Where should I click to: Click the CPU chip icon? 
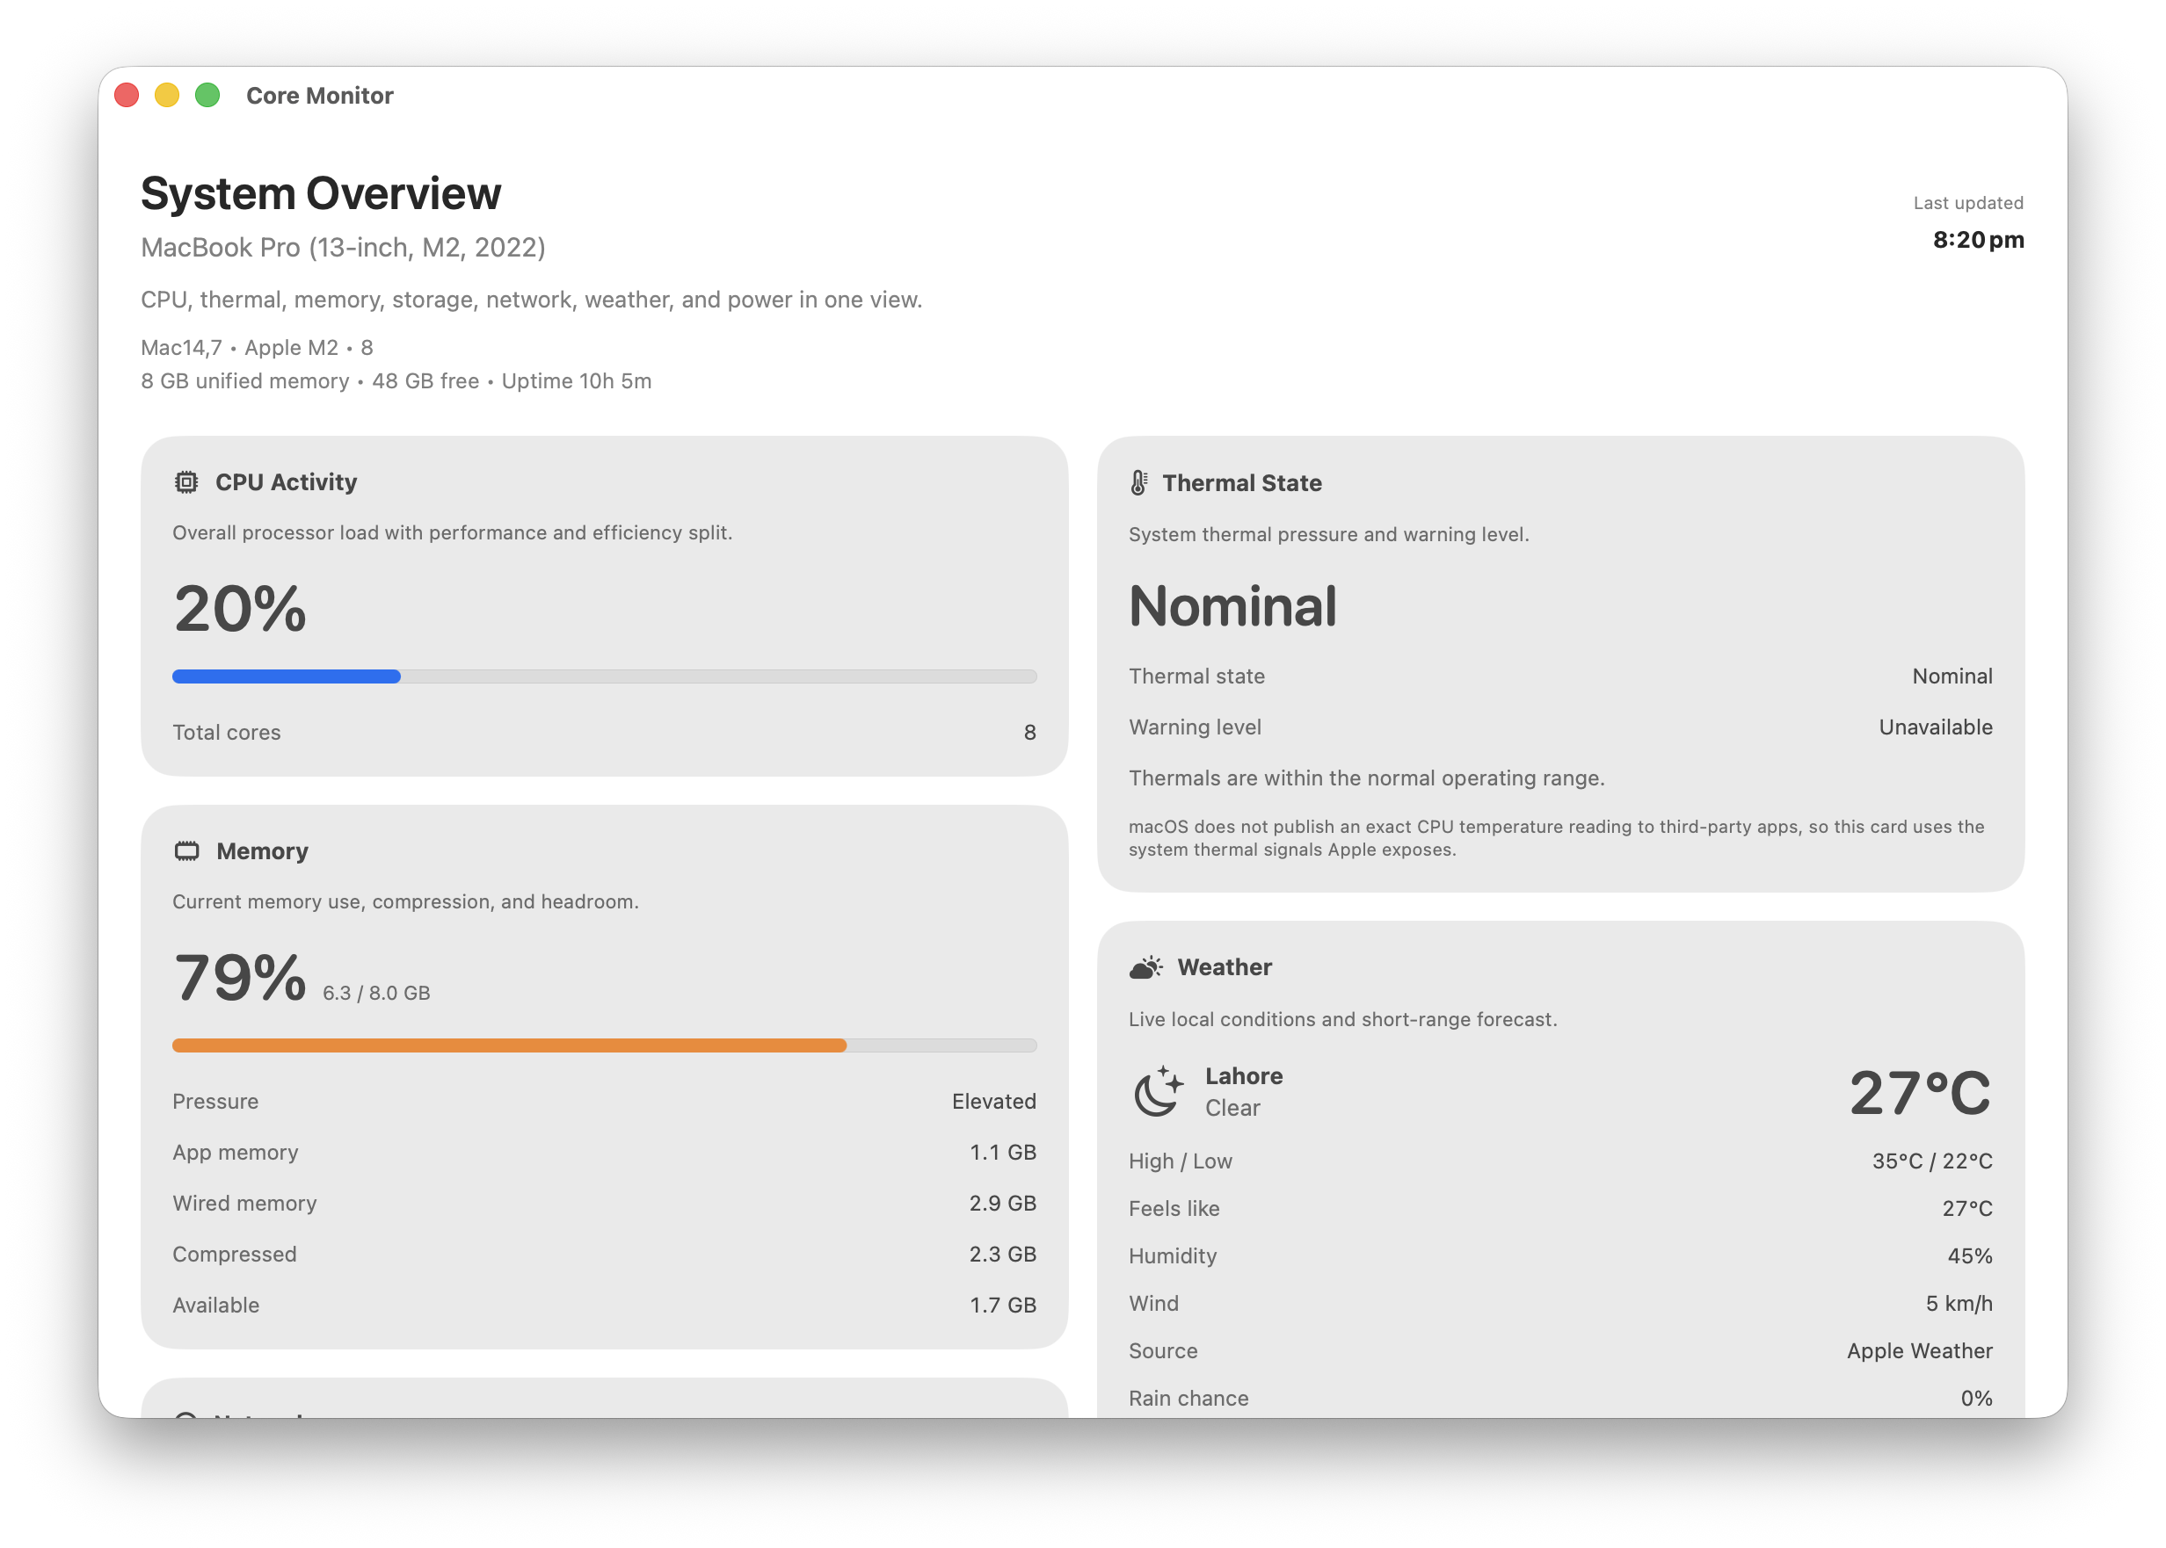coord(186,482)
